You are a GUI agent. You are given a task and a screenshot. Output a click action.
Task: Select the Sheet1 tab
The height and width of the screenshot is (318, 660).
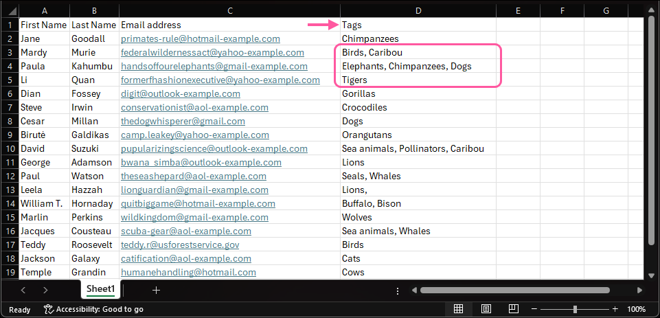pos(101,289)
